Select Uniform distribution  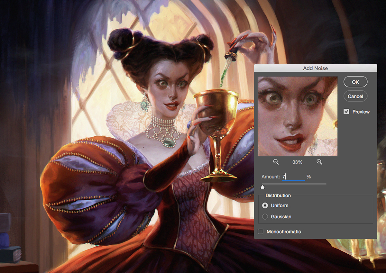point(265,205)
